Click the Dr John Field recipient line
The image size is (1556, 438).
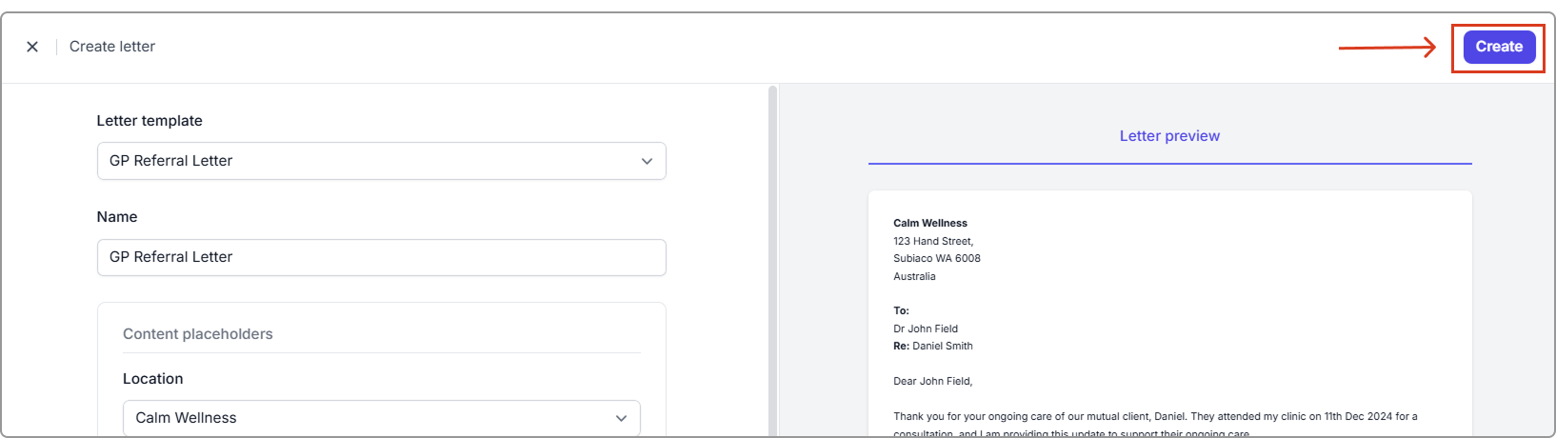(926, 328)
